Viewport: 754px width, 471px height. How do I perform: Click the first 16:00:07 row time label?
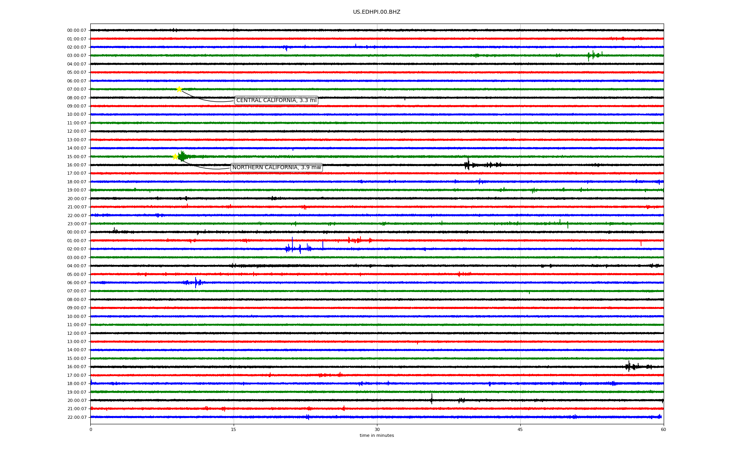point(77,165)
